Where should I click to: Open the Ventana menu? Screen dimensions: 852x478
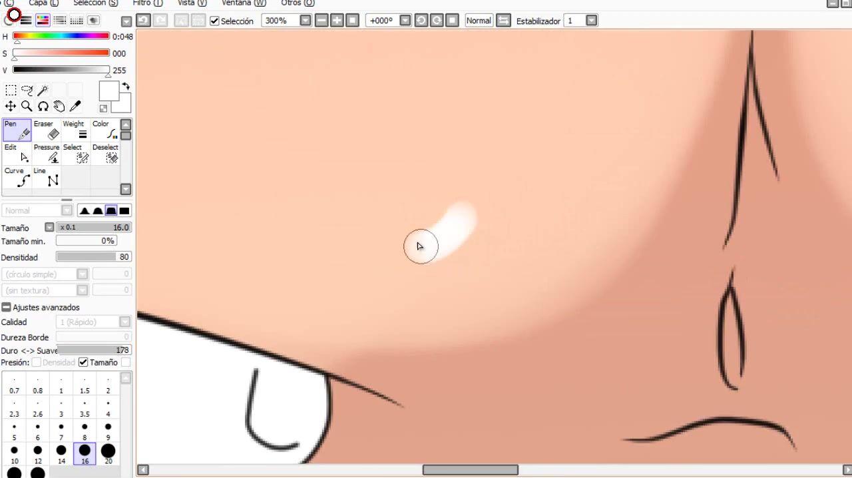(x=243, y=3)
